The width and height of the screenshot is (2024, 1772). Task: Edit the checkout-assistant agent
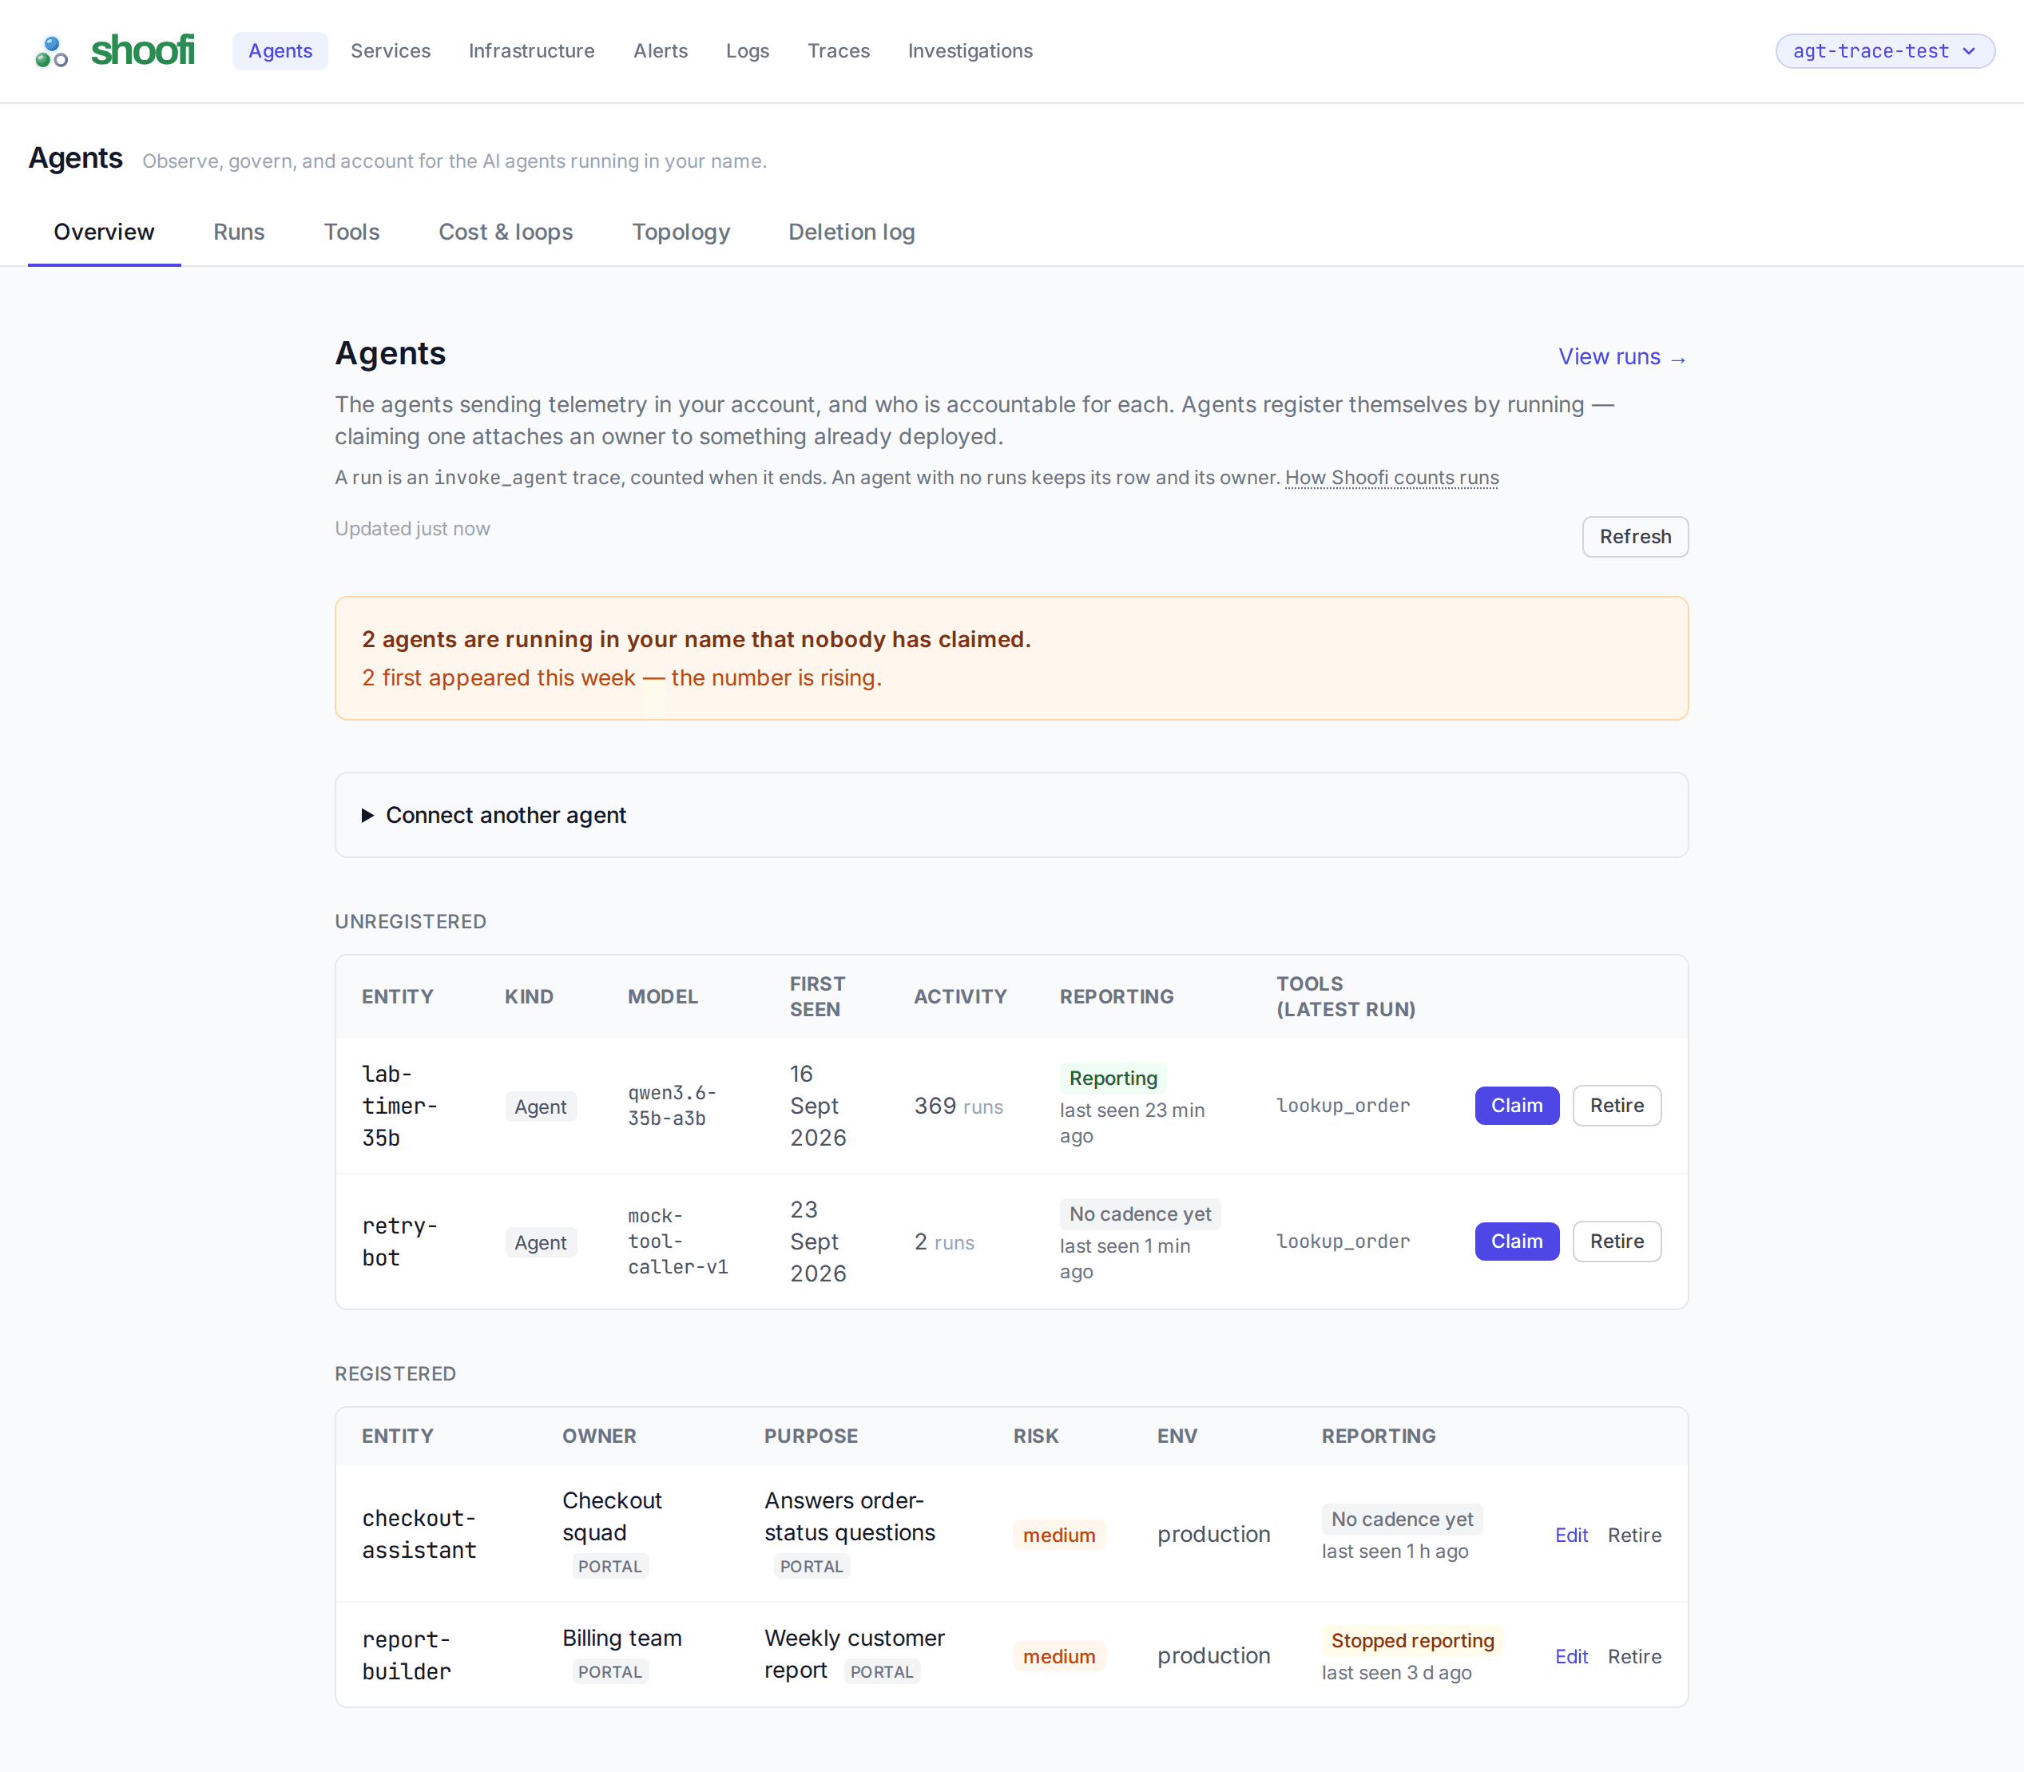1571,1535
